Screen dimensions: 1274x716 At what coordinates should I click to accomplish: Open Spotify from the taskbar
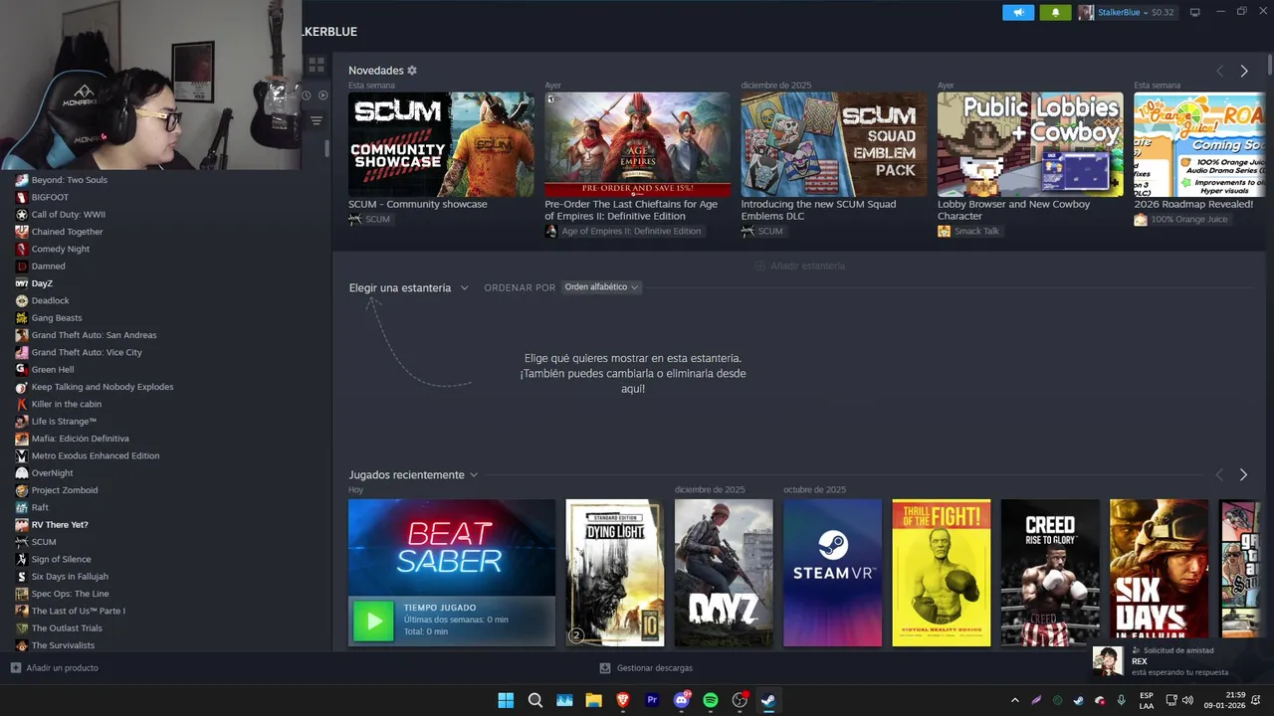[x=711, y=700]
